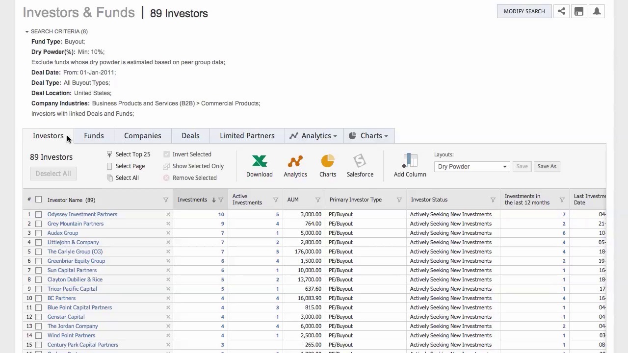Screen dimensions: 628x353
Task: Remove Audax Group row
Action: coord(168,233)
